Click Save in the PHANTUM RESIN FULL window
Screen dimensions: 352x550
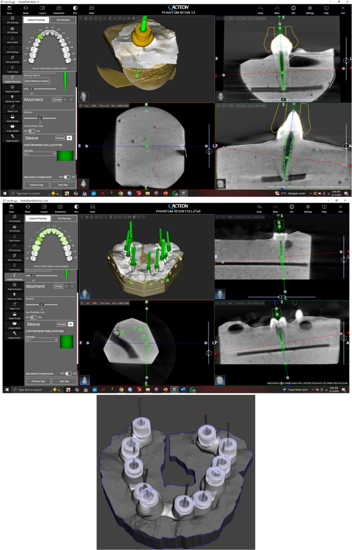coord(11,209)
